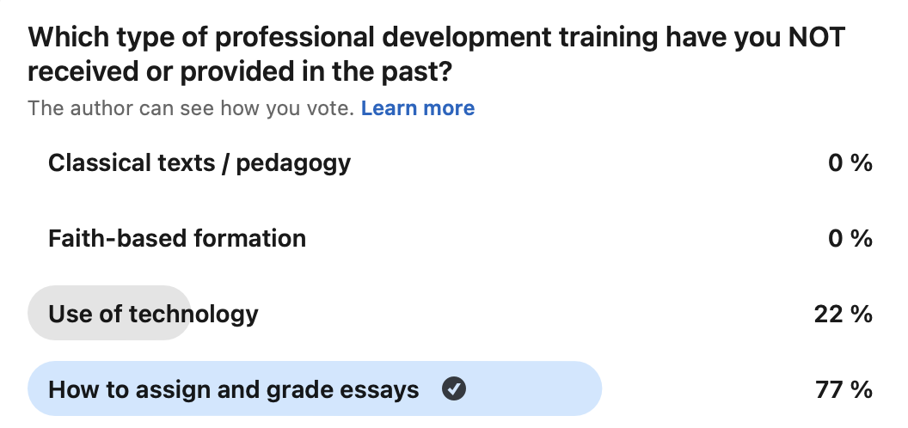Open the Learn more link
This screenshot has width=908, height=428.
418,108
